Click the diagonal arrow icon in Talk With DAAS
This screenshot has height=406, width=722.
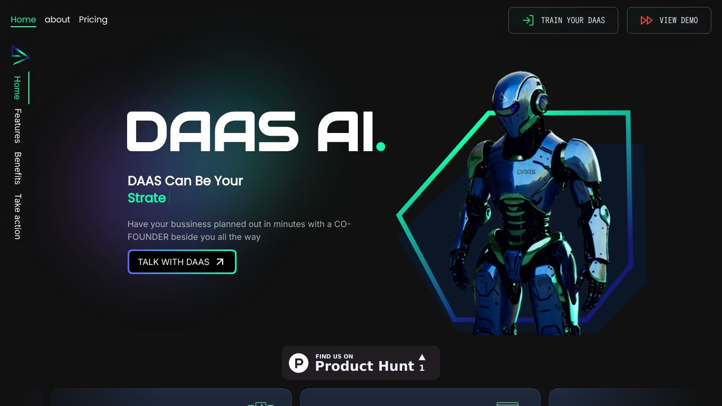(219, 262)
